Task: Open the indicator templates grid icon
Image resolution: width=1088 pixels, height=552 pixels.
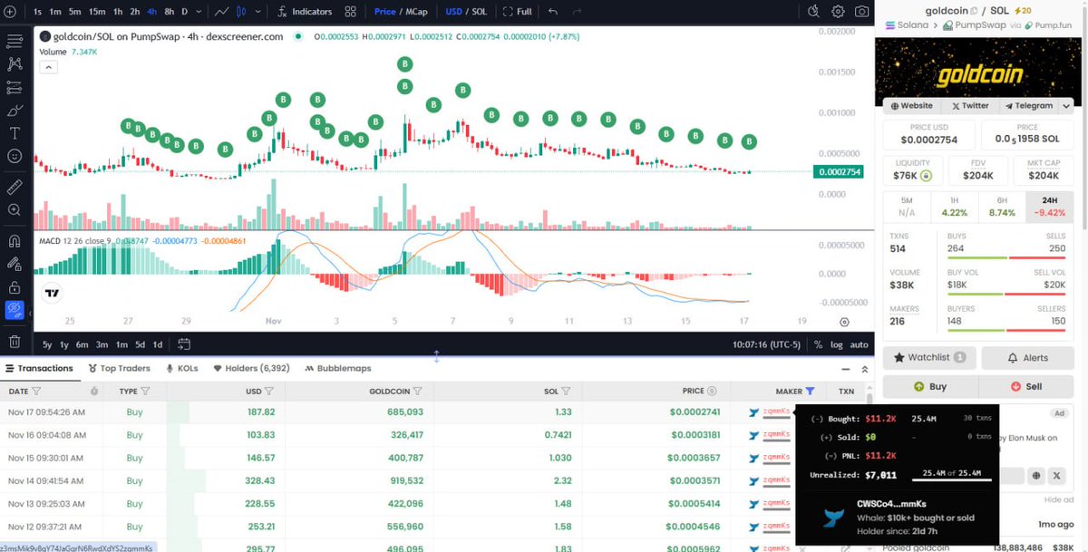Action: point(350,12)
